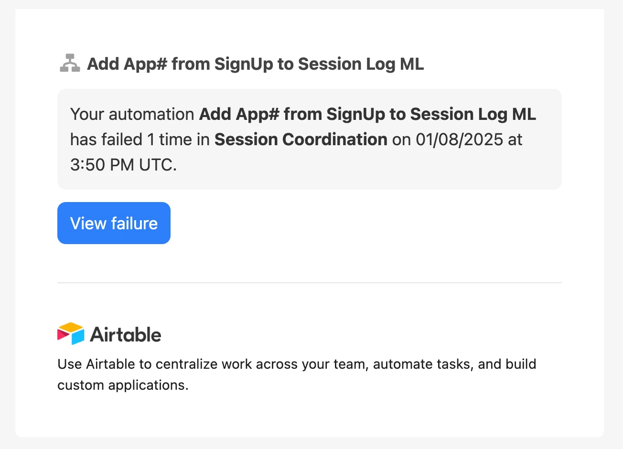This screenshot has width=623, height=449.
Task: Click the failure date 01/08/2025
Action: (459, 139)
